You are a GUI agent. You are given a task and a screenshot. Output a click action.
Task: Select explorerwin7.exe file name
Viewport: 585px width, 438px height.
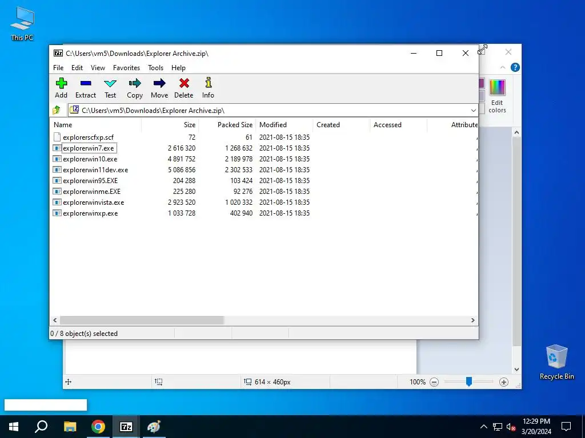(89, 148)
